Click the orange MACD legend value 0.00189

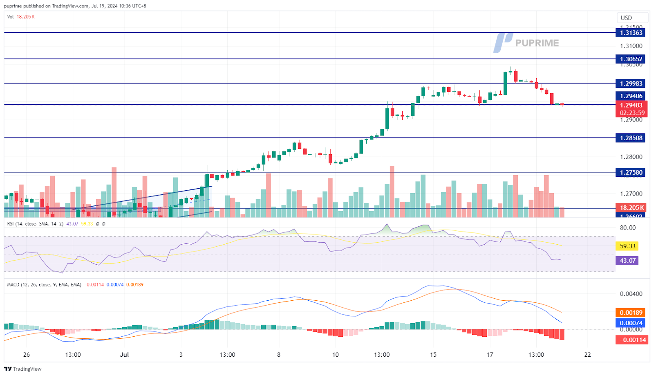(135, 284)
